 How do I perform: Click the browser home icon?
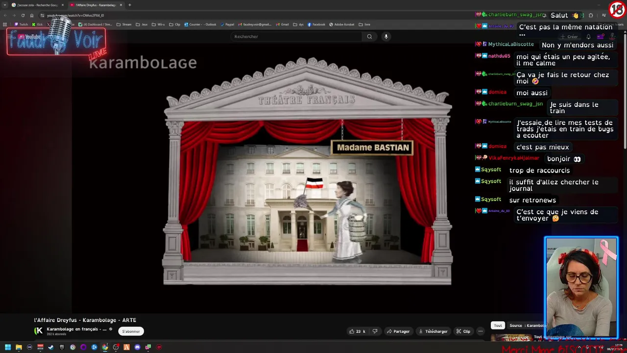(32, 15)
